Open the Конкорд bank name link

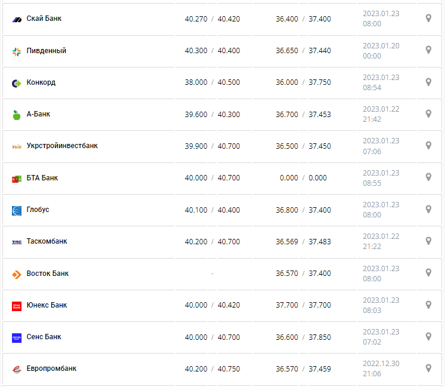[x=41, y=82]
